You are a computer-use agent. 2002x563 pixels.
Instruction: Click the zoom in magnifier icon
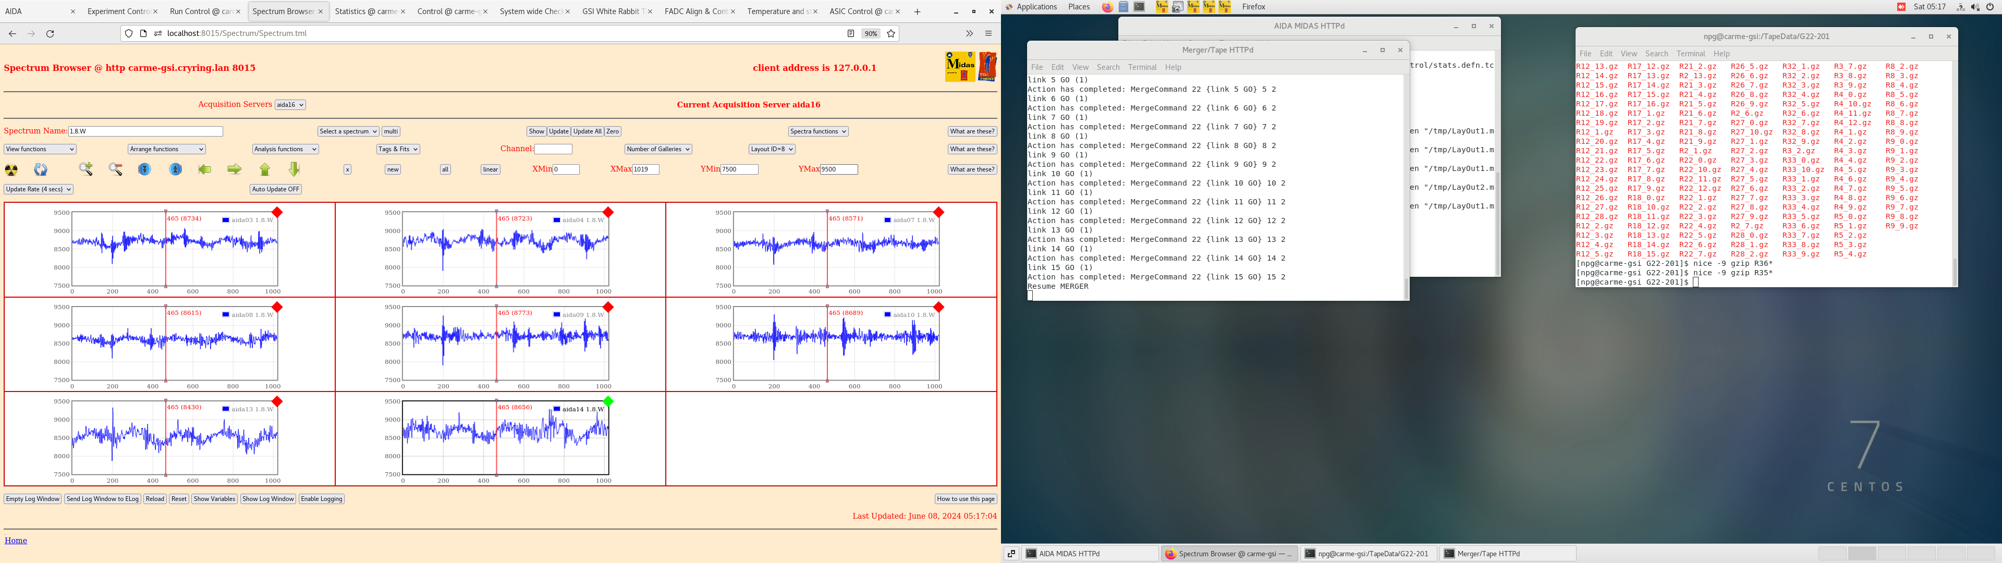tap(86, 169)
